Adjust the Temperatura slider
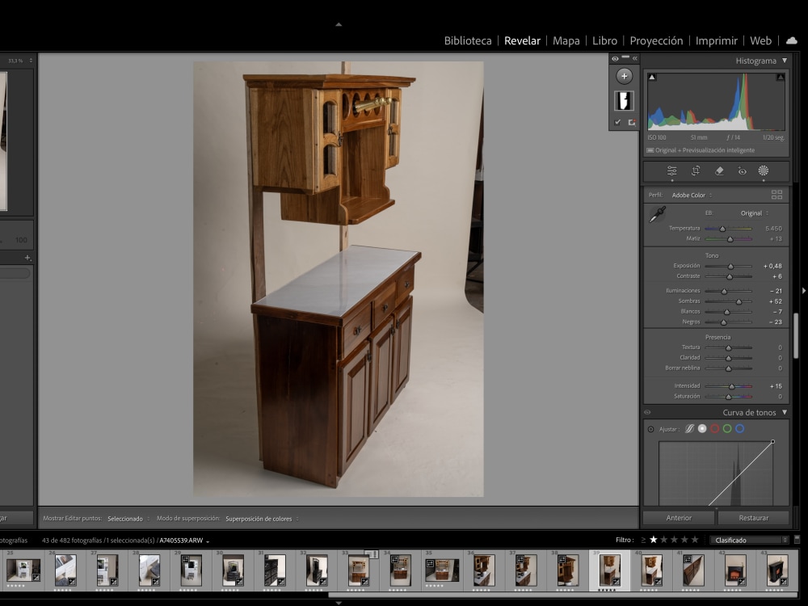Viewport: 808px width, 606px height. (x=728, y=229)
